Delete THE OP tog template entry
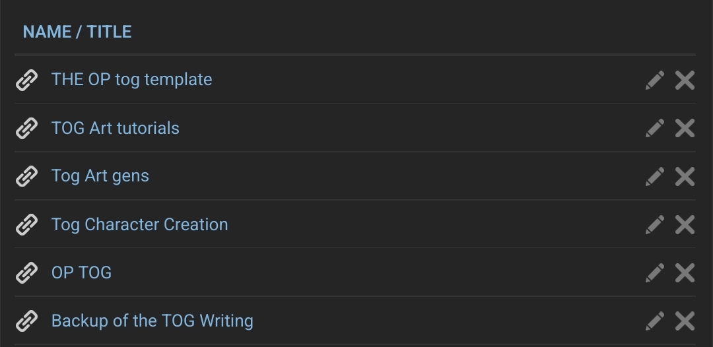This screenshot has width=713, height=347. (685, 80)
